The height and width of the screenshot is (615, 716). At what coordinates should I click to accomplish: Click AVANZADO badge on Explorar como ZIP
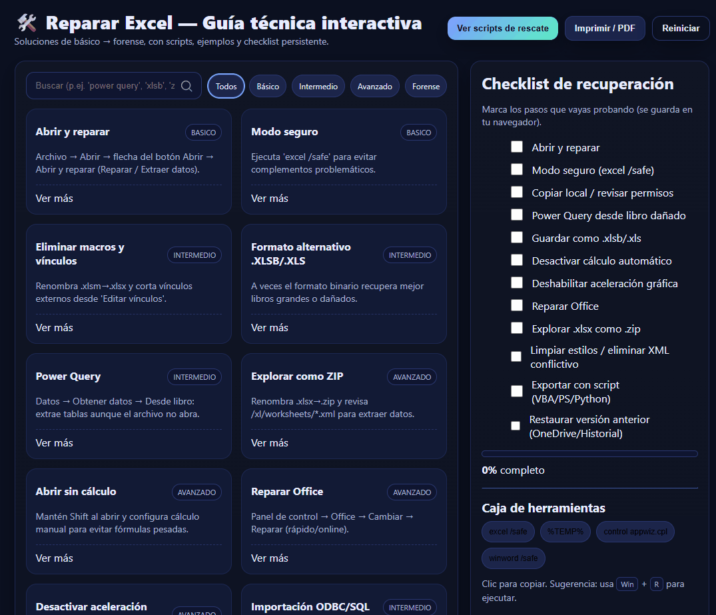click(x=412, y=377)
